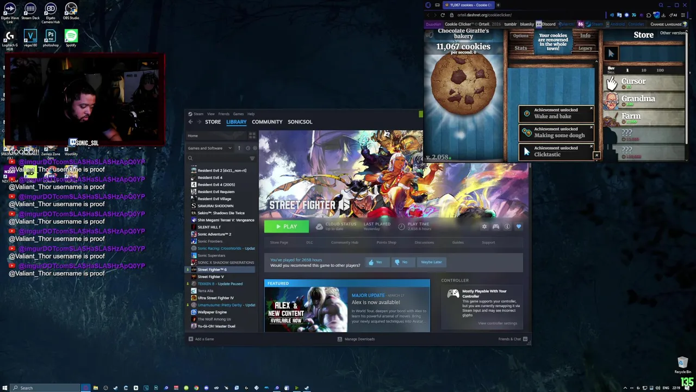Screen dimensions: 696x392
Task: Click the recent activity clock filter in Steam
Action: (x=247, y=148)
